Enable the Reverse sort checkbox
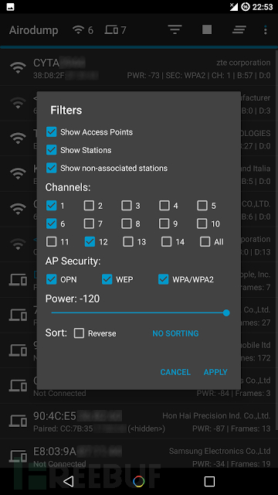The height and width of the screenshot is (495, 278). pos(79,333)
